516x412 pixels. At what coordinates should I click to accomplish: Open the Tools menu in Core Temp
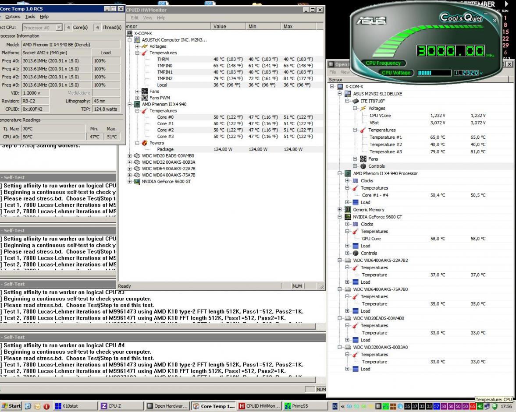(x=30, y=17)
